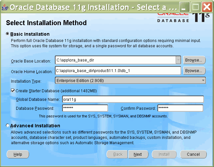
Task: Click the Oracle Home Location label
Action: pyautogui.click(x=32, y=72)
